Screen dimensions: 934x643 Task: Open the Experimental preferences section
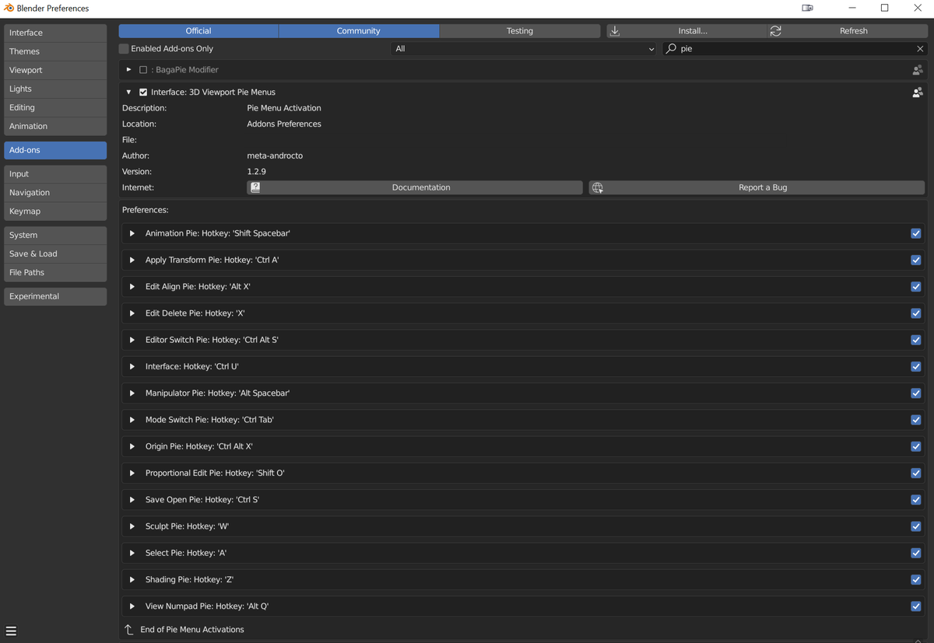point(55,296)
